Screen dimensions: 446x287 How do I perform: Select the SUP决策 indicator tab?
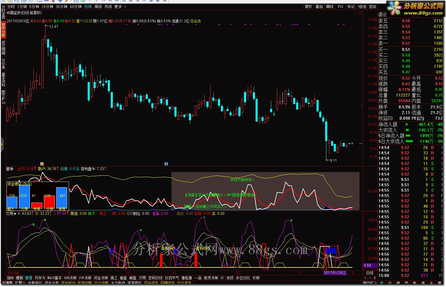tap(85, 278)
